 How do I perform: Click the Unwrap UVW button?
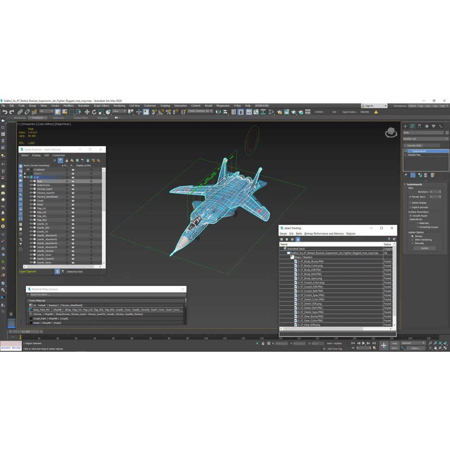pos(414,145)
